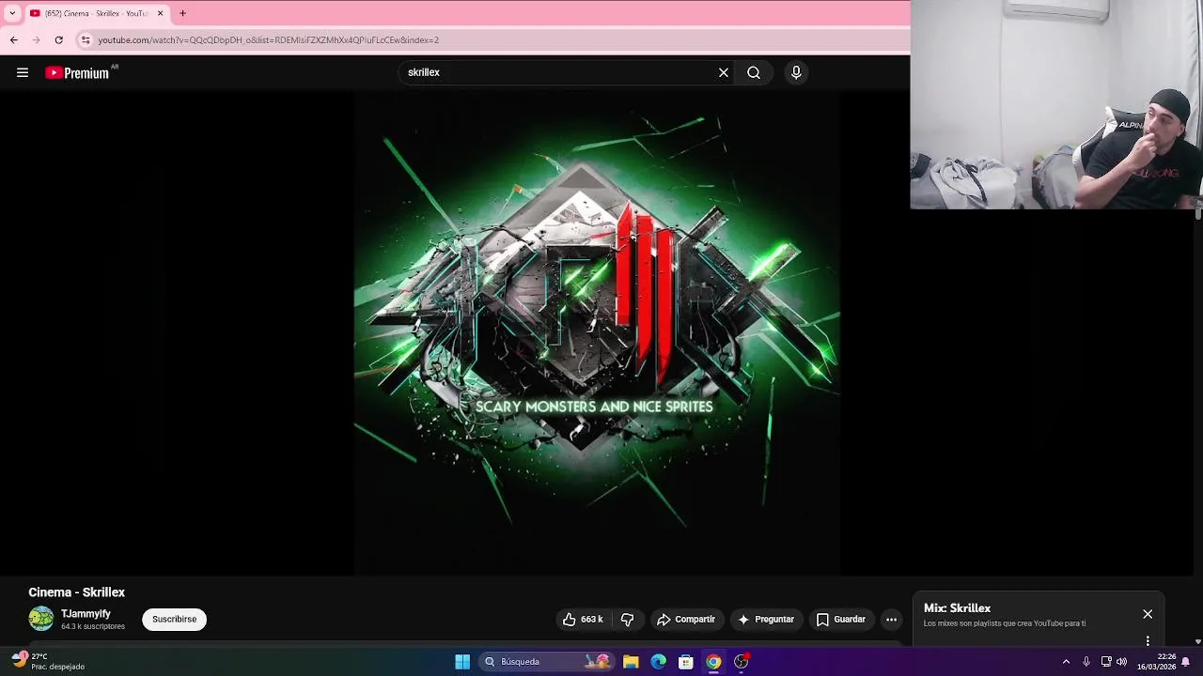Screen dimensions: 1203x676
Task: Open the notifications bell icon
Action: click(x=1186, y=662)
